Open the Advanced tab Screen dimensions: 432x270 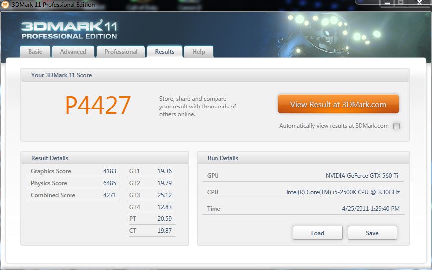(73, 52)
